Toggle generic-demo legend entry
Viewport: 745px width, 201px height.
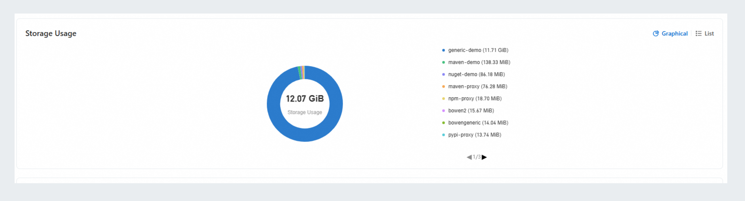[478, 50]
